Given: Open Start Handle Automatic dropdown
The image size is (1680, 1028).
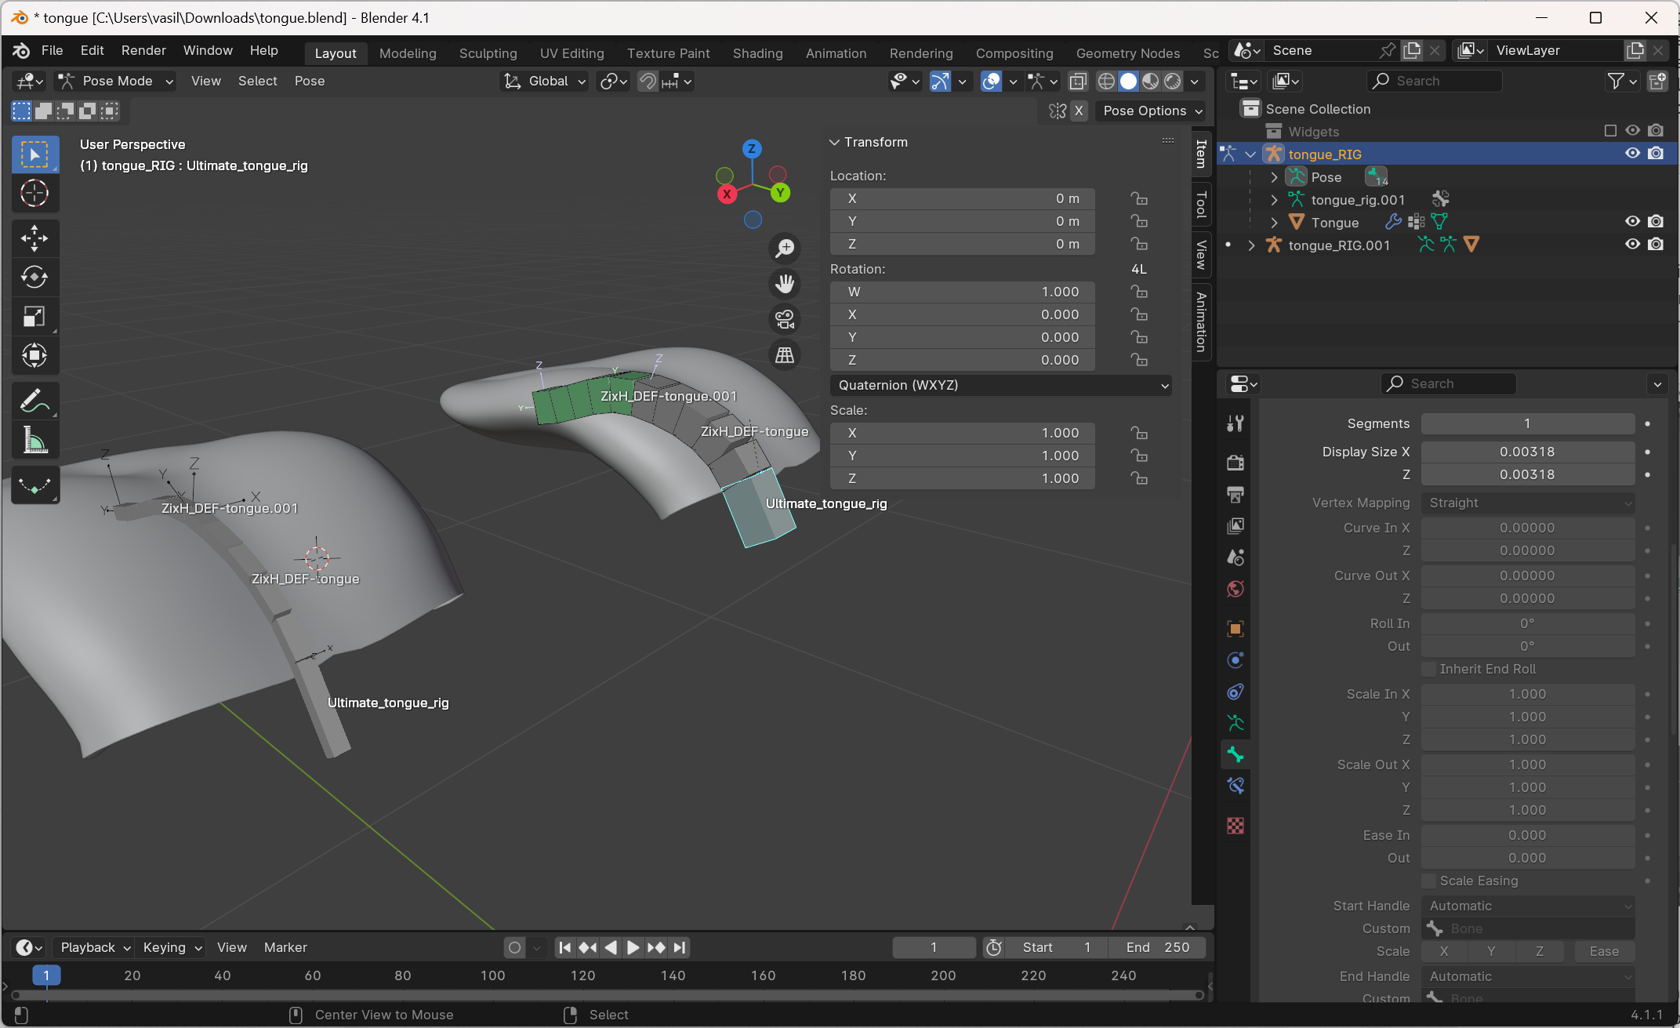Looking at the screenshot, I should pos(1528,906).
